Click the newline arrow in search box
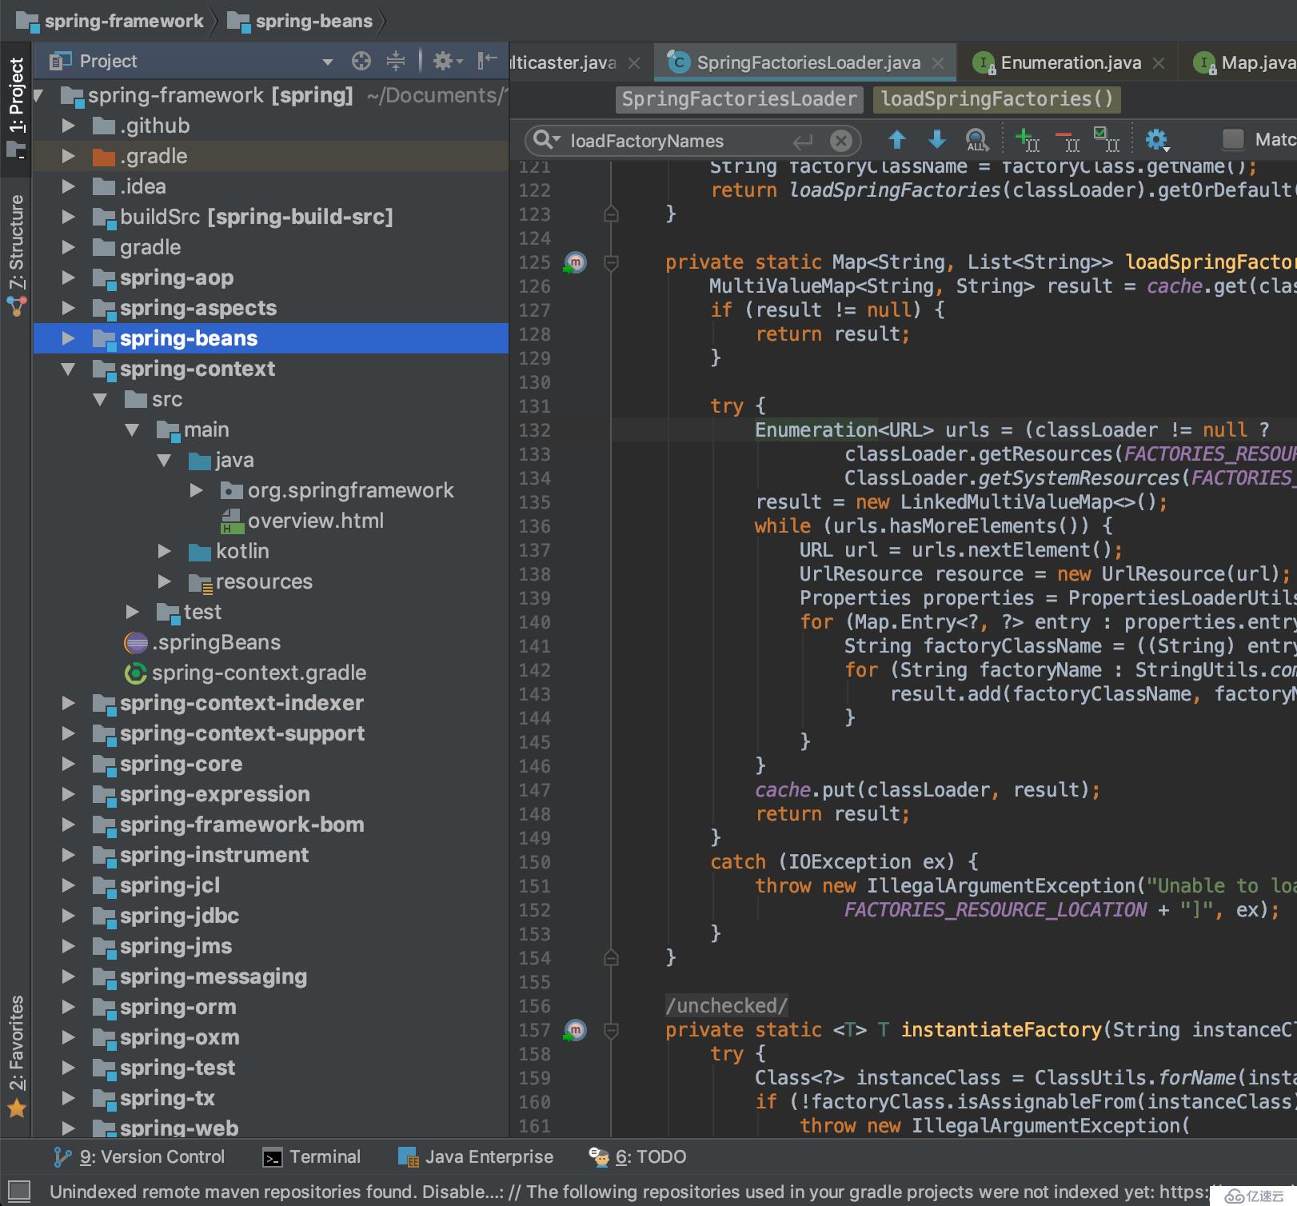Image resolution: width=1297 pixels, height=1206 pixels. (803, 141)
